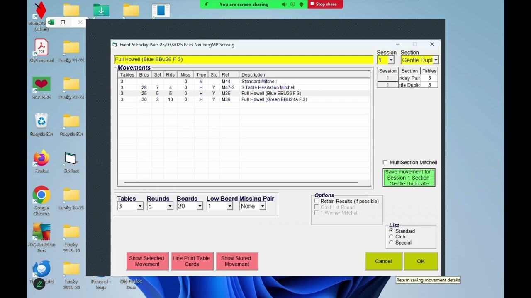Select the Larsky 2018-19 folder
This screenshot has width=531, height=298.
pyautogui.click(x=71, y=238)
